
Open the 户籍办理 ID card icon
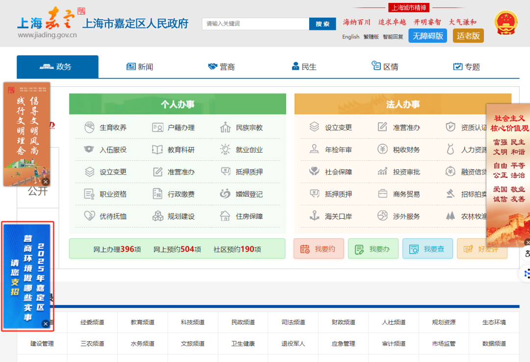point(158,128)
